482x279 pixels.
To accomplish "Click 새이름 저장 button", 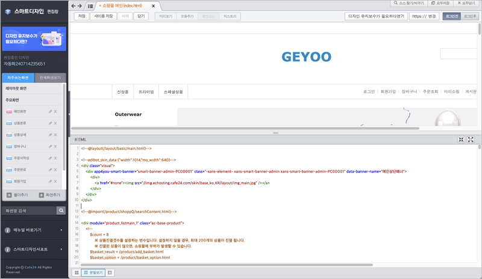I will click(x=104, y=16).
